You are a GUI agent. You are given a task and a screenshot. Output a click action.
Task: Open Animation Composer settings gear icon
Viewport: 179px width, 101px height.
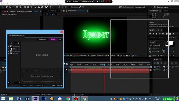coord(18,43)
